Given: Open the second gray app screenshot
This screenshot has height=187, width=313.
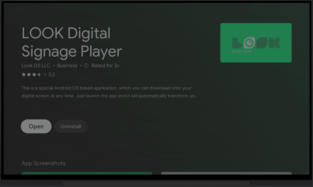Looking at the screenshot, I should [226, 173].
